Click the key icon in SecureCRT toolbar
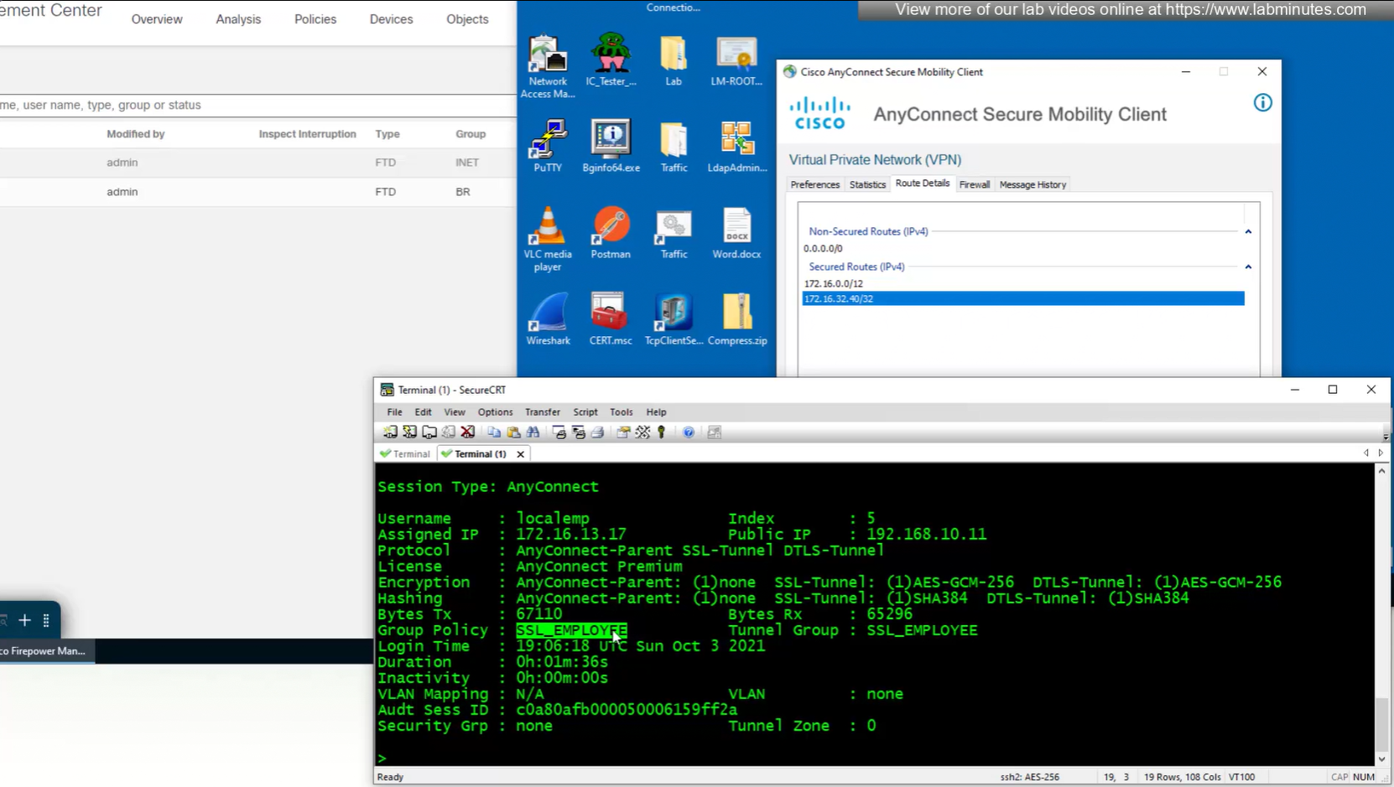The image size is (1394, 787). 662,432
